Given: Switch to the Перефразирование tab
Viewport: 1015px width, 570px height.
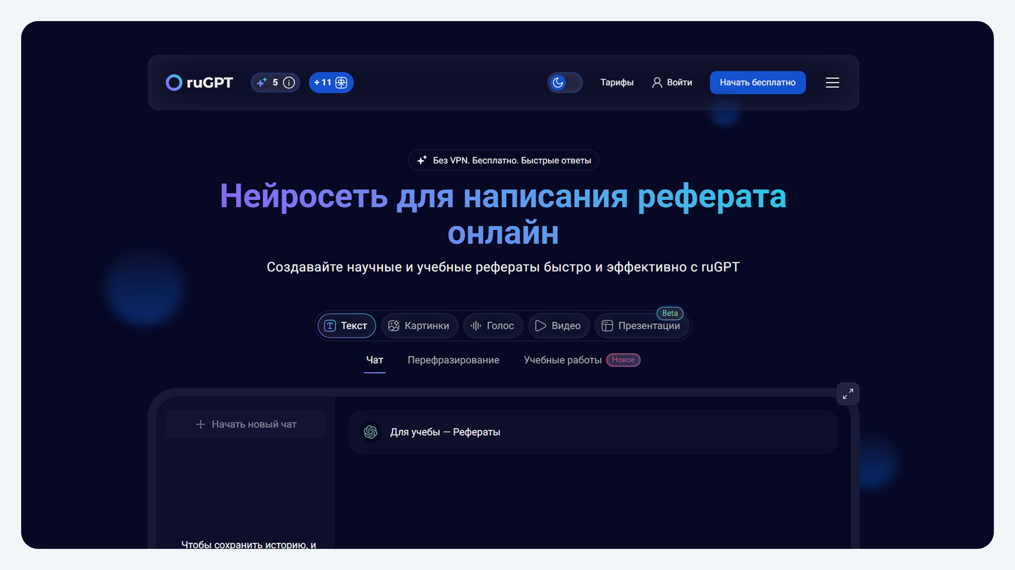Looking at the screenshot, I should point(453,360).
